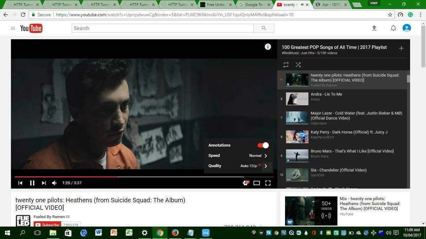The height and width of the screenshot is (239, 426).
Task: Switch to the first HTTP Tunnel tab
Action: (x=23, y=5)
